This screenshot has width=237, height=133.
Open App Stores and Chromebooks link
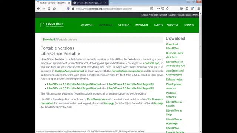[175, 72]
